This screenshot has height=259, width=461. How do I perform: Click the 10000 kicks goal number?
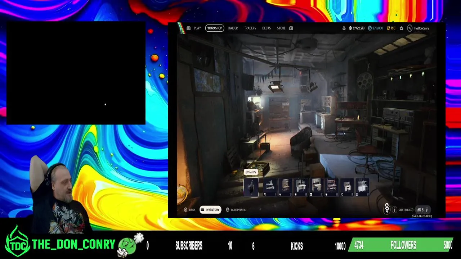click(340, 246)
